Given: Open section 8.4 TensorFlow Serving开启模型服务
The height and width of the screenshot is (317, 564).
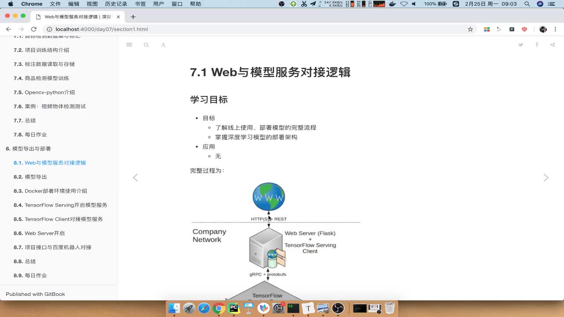Looking at the screenshot, I should (60, 205).
